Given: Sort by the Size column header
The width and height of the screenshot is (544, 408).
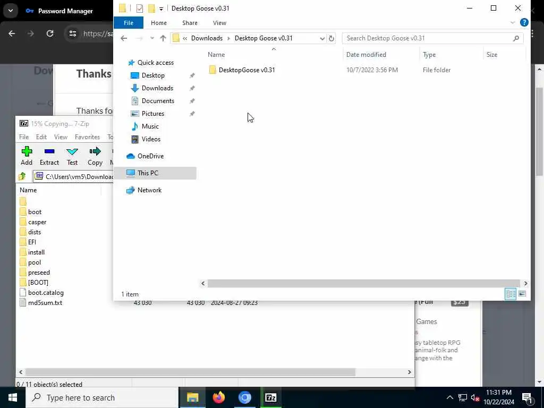Looking at the screenshot, I should [491, 55].
